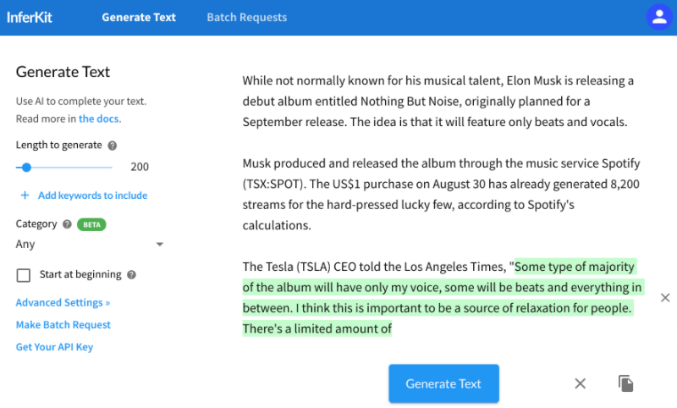The height and width of the screenshot is (408, 677).
Task: Click the Make Batch Request link
Action: click(63, 325)
